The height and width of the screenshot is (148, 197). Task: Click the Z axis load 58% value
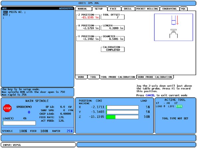pyautogui.click(x=147, y=117)
